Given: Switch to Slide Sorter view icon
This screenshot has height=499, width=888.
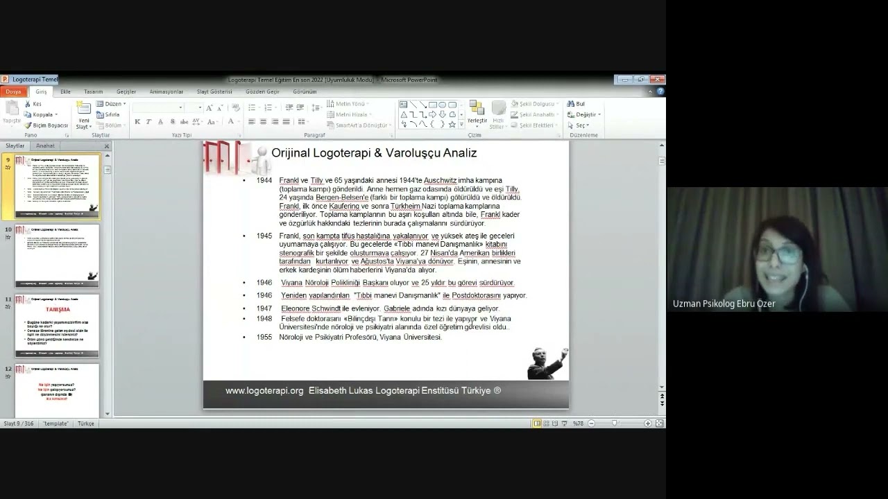Looking at the screenshot, I should point(547,423).
